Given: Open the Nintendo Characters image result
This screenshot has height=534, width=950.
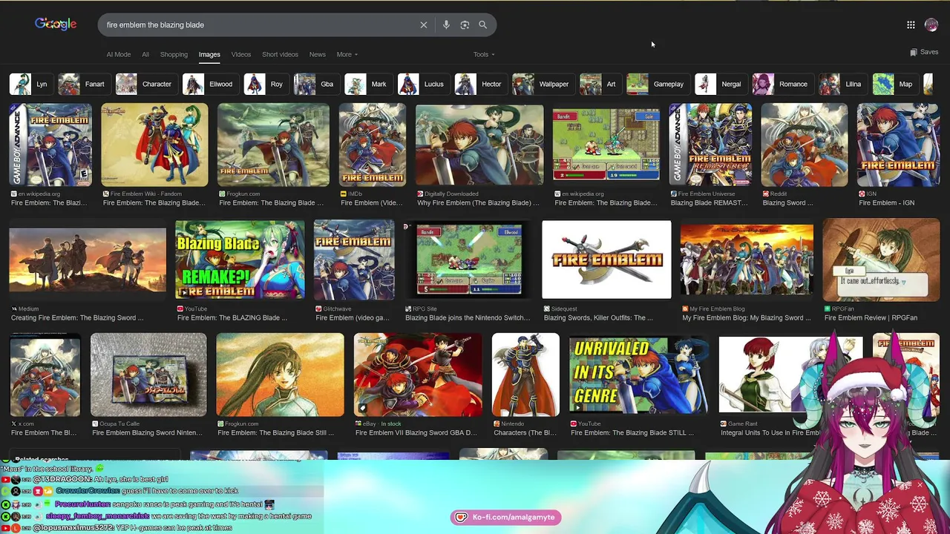Looking at the screenshot, I should pyautogui.click(x=525, y=375).
